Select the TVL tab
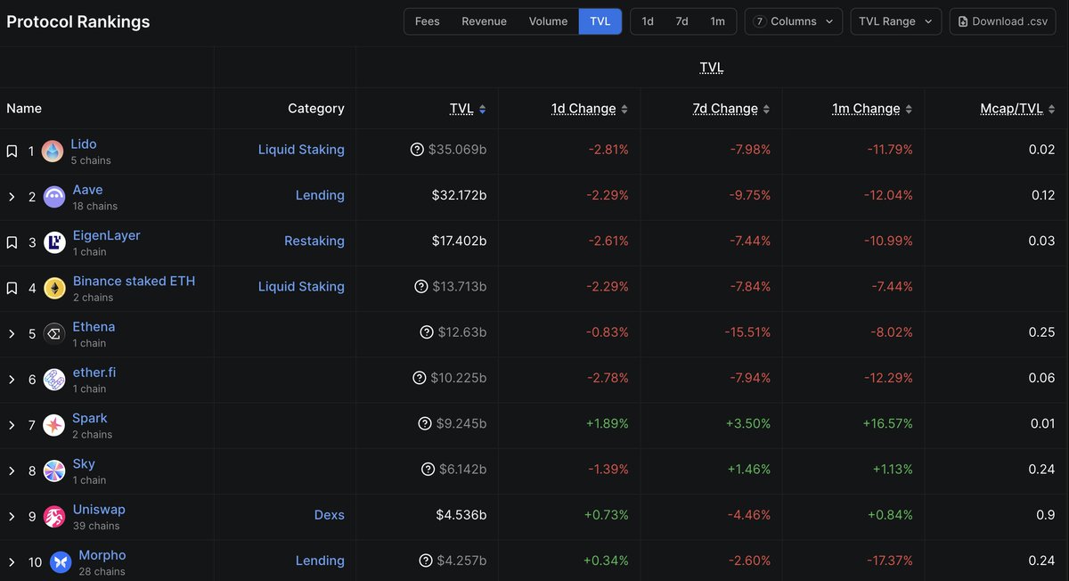This screenshot has height=581, width=1069. click(600, 21)
